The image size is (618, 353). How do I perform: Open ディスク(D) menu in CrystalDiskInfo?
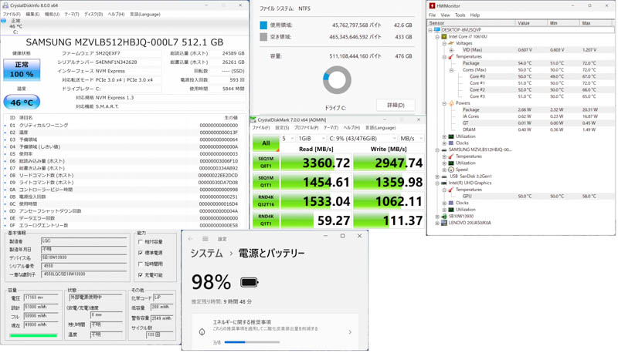pyautogui.click(x=93, y=14)
